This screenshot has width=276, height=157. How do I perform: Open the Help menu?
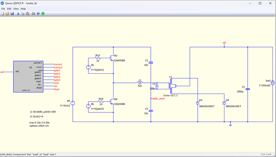23,9
